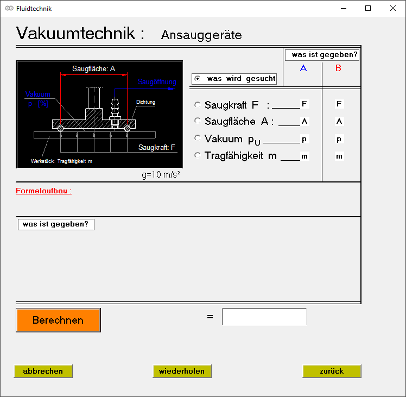Select the Saugfläche A radio option
Image resolution: width=406 pixels, height=397 pixels.
pyautogui.click(x=197, y=121)
